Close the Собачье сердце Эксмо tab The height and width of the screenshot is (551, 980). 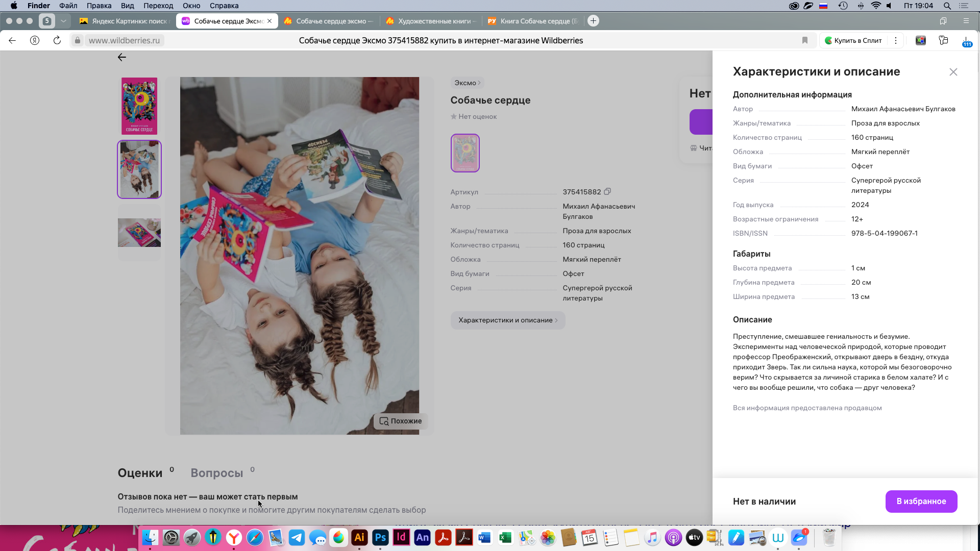point(269,21)
